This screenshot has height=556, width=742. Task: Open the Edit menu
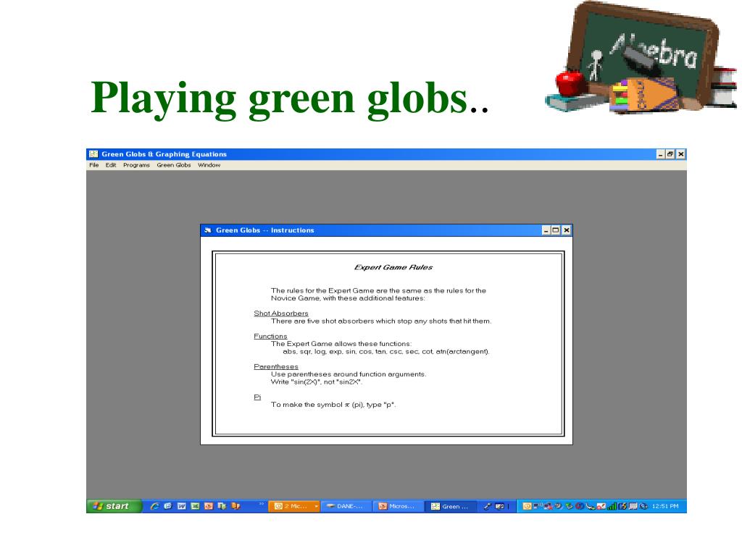[111, 165]
